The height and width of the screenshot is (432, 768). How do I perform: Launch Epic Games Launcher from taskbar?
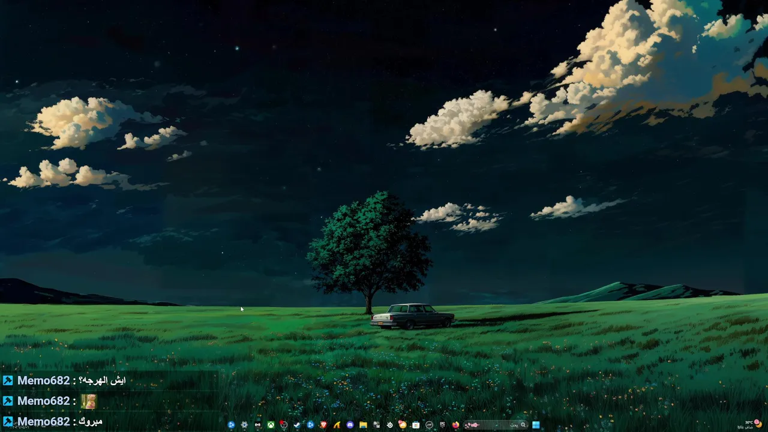(442, 425)
